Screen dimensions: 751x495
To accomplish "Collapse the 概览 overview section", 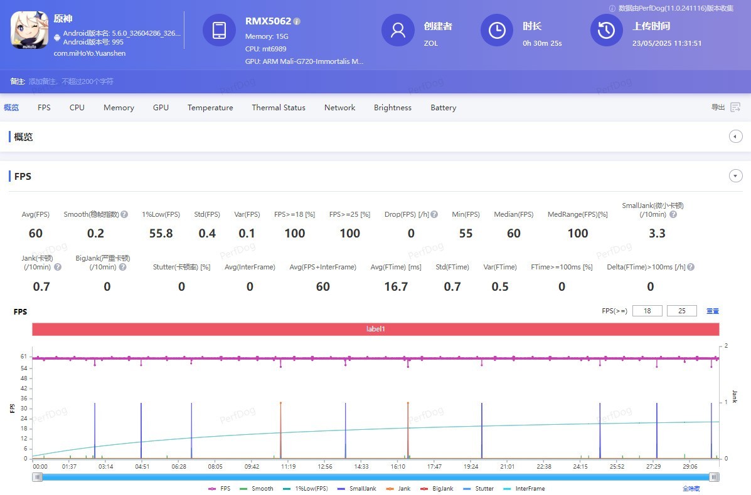I will click(x=736, y=137).
